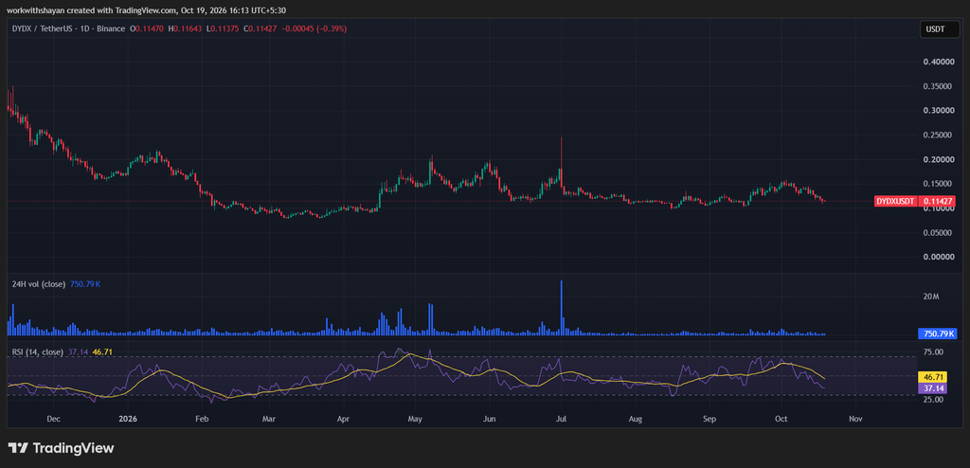970x468 pixels.
Task: Click the Jul label on time axis
Action: [561, 419]
